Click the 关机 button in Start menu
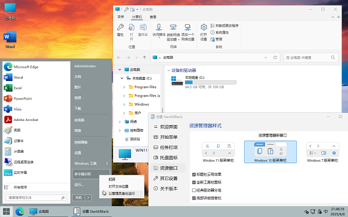Screen dimensions: 348x217 (78, 197)
